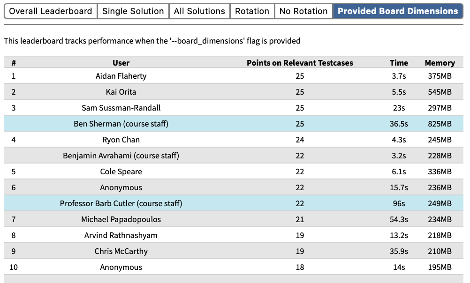Click the highlighted Ben Sherman course staff row
Screen dimensions: 470x283
[x=121, y=124]
